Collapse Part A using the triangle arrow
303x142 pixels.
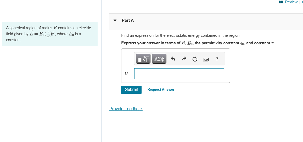[115, 20]
